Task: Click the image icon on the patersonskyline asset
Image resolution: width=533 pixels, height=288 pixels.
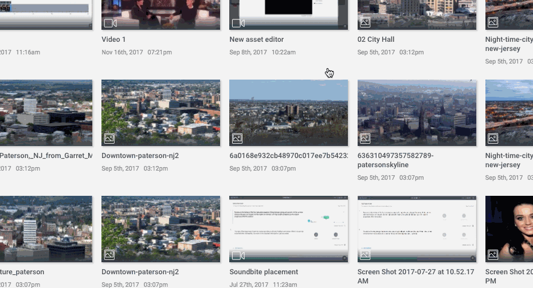Action: tap(365, 139)
